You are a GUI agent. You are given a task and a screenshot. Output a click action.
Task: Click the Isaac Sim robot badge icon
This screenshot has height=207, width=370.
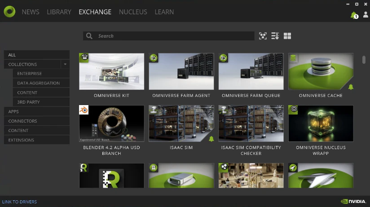(x=154, y=109)
